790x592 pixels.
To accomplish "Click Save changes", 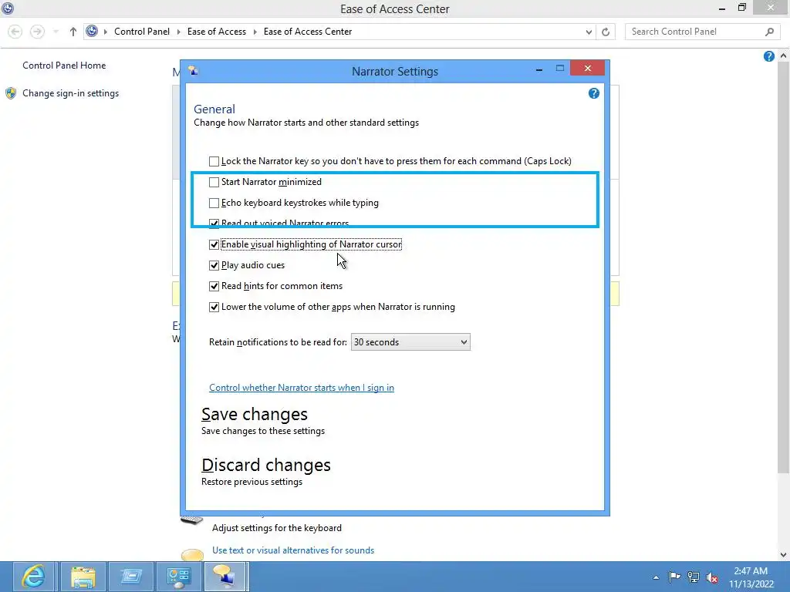I will (x=255, y=414).
